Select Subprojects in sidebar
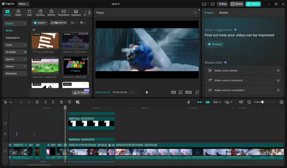287x168 pixels. [12, 38]
